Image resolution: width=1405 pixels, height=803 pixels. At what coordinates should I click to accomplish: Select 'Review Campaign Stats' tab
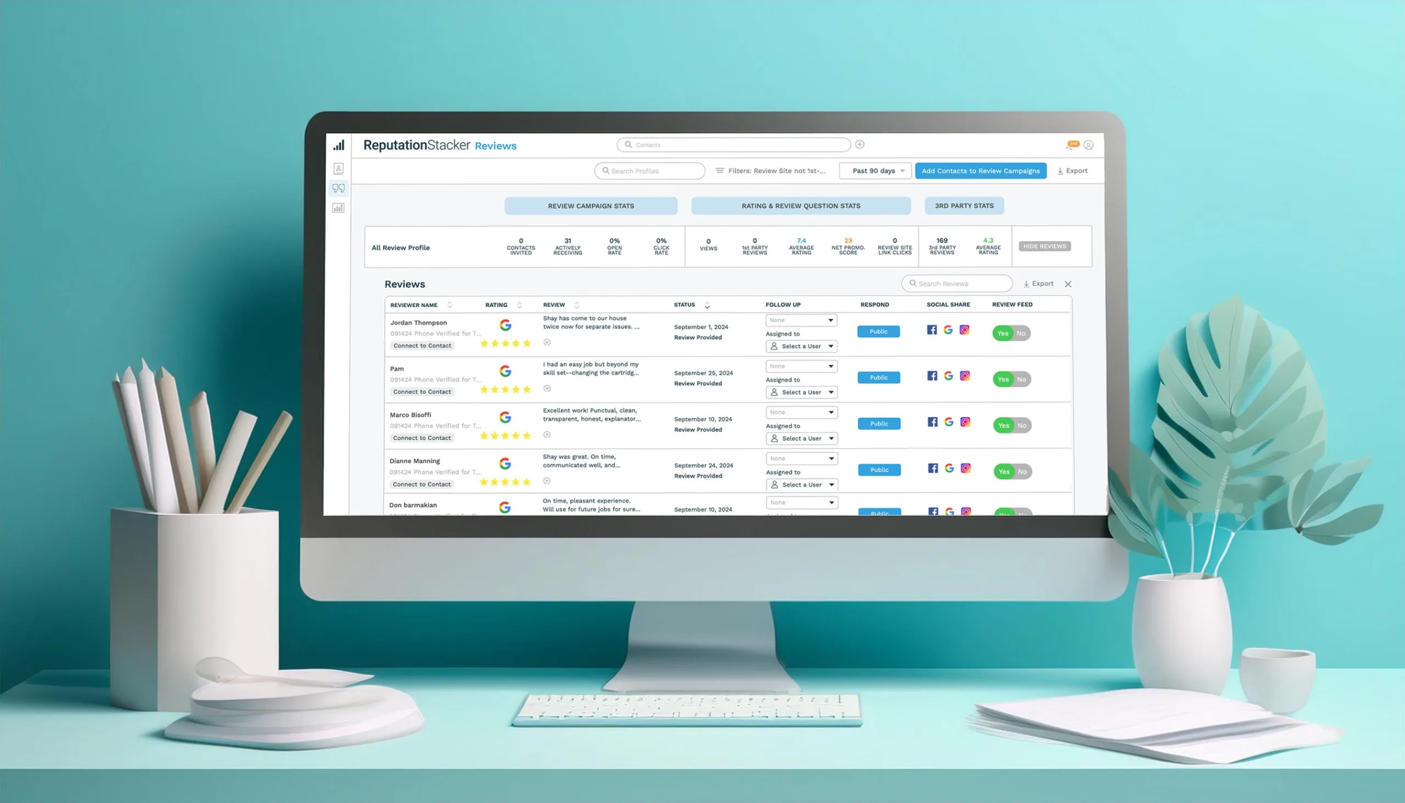[589, 206]
